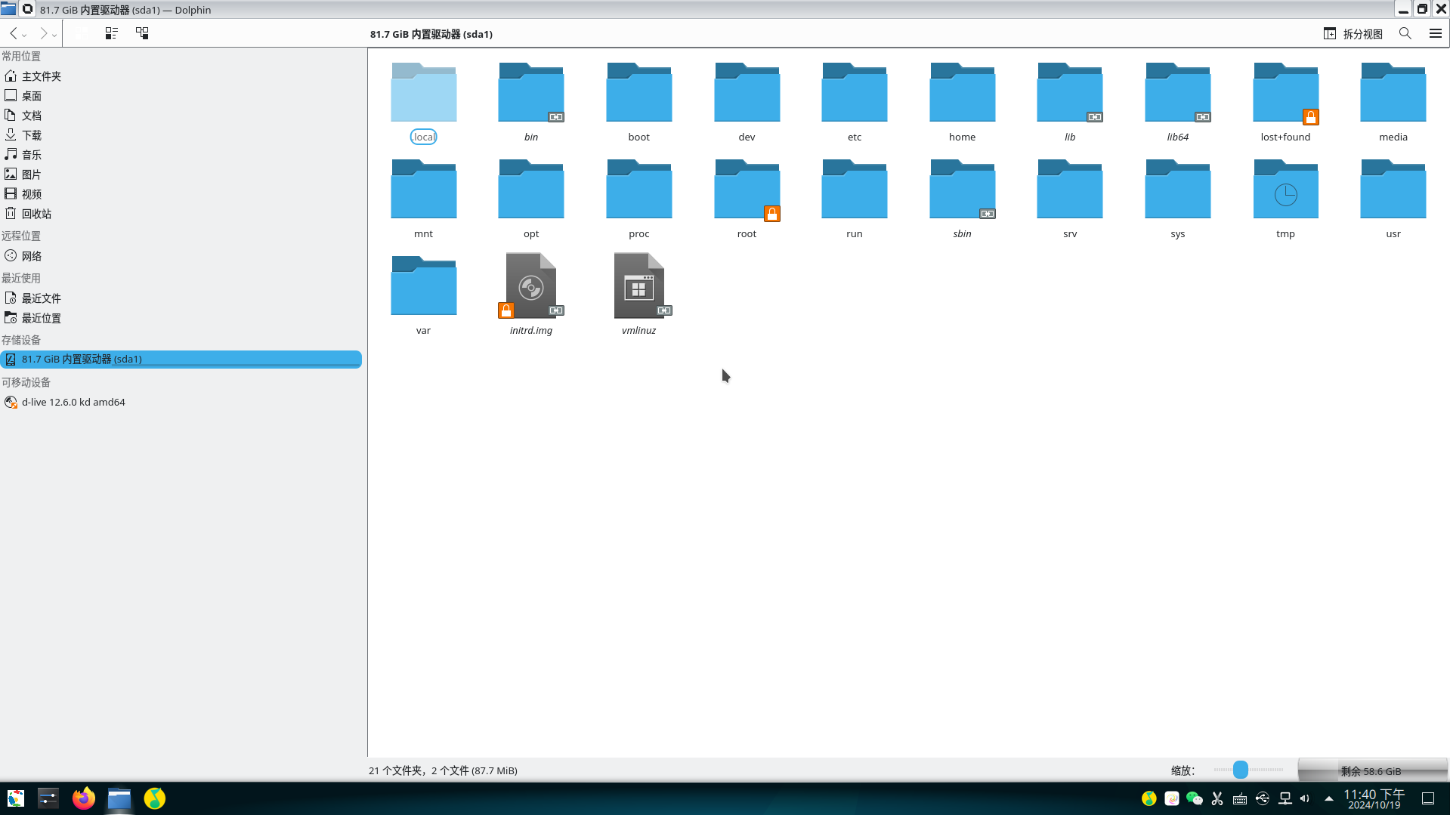Screen dimensions: 1450x815
Task: Open the settings app in taskbar
Action: tap(48, 798)
